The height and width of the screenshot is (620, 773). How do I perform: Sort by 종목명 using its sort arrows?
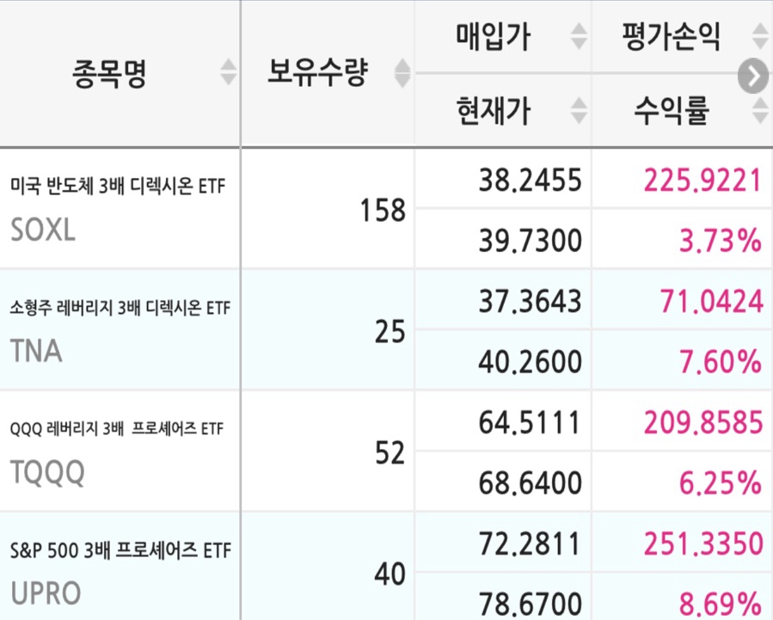(x=228, y=72)
